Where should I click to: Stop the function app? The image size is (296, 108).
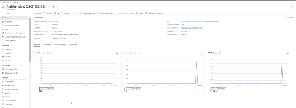tap(57, 14)
